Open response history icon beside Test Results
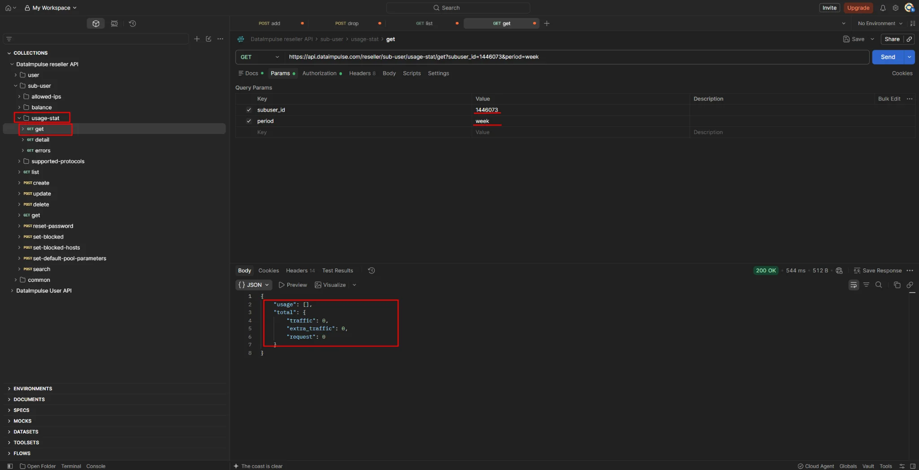 [371, 271]
